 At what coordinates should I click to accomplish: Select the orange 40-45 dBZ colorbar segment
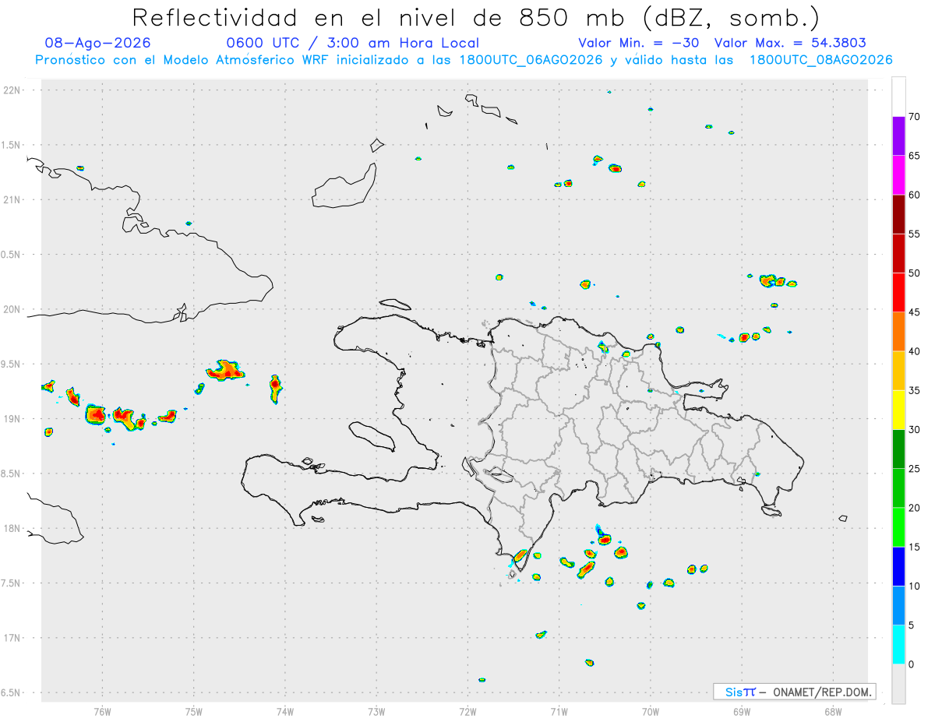[x=898, y=332]
